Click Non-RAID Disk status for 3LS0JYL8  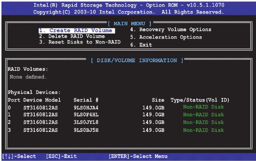203,122
